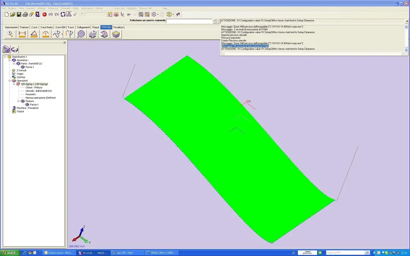Select Parametri under QM-ZigZag 1

[30, 94]
